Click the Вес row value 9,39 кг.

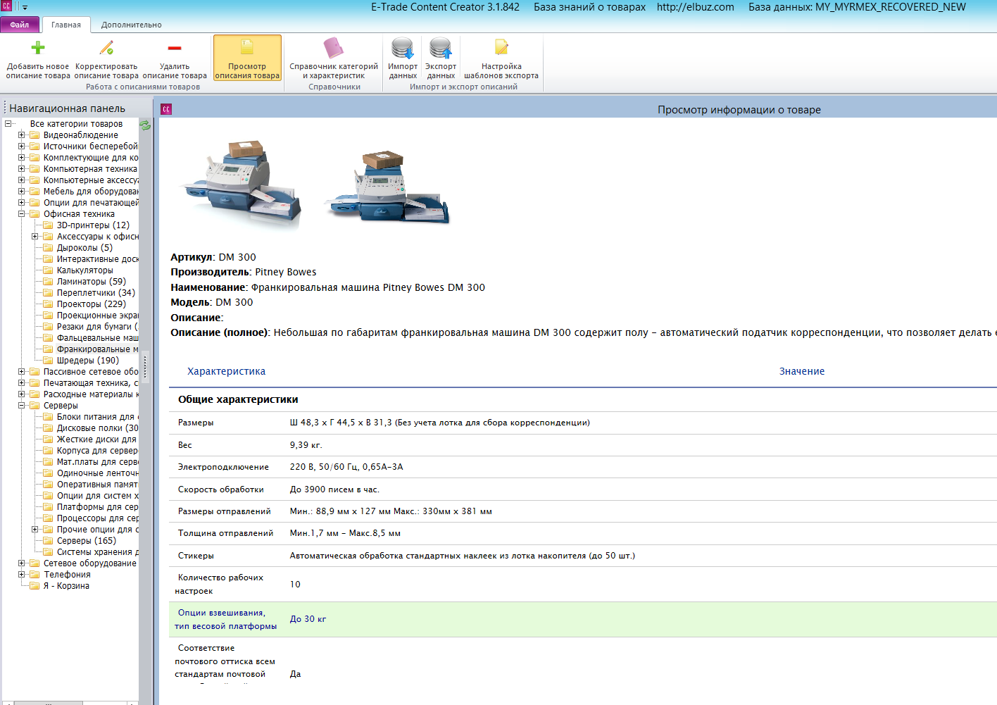pyautogui.click(x=306, y=445)
